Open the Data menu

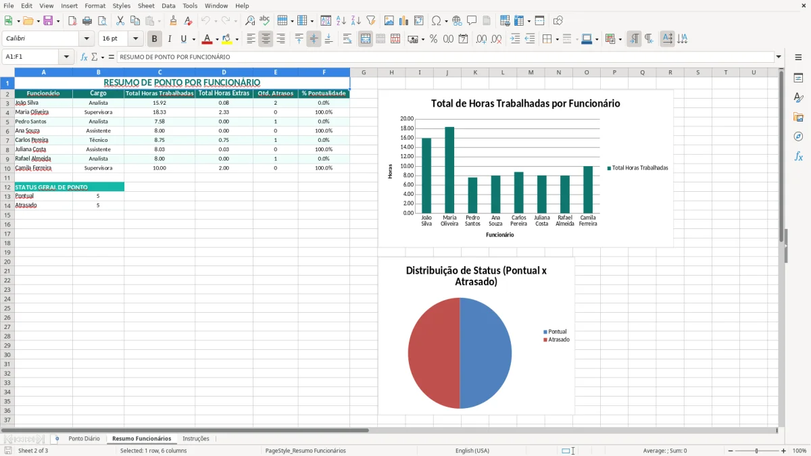[168, 5]
